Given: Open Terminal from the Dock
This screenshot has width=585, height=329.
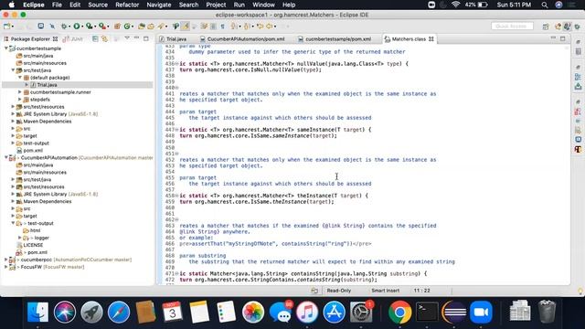Looking at the screenshot, I should 427,312.
